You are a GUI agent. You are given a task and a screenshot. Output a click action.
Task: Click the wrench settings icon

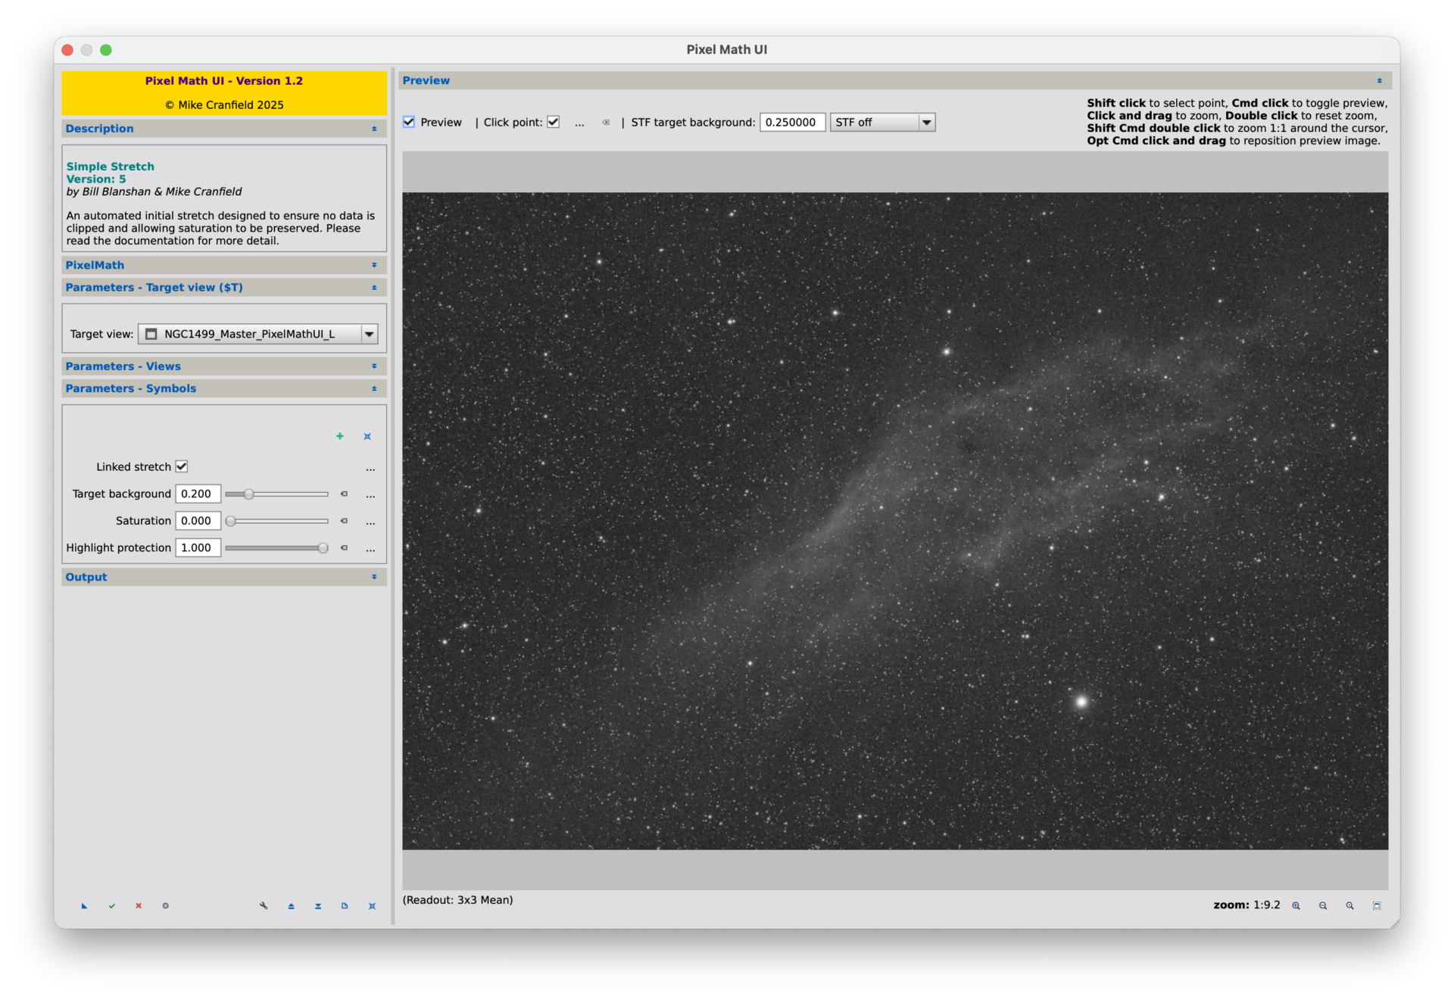click(x=264, y=906)
